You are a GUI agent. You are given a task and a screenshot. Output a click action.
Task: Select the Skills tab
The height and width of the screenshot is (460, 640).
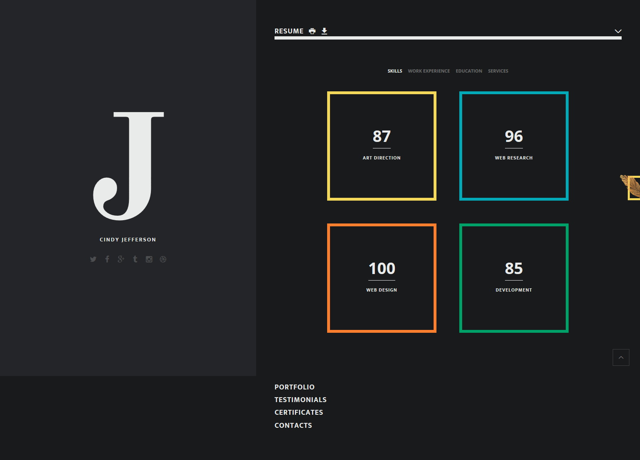tap(395, 71)
